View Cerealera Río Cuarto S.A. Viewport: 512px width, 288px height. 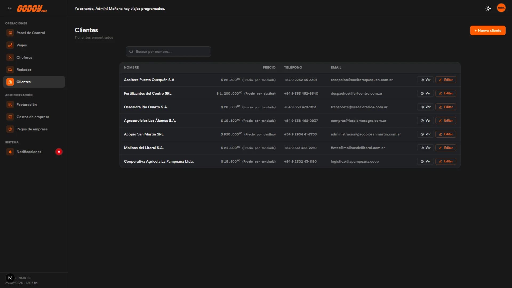(425, 107)
